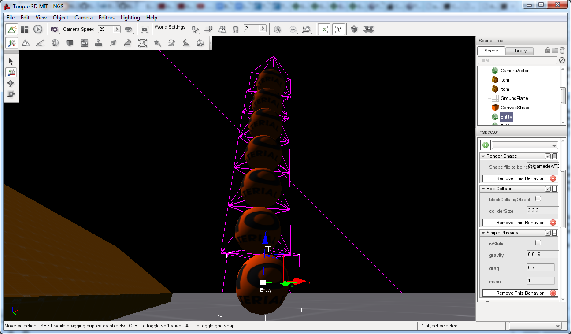This screenshot has width=571, height=334.
Task: Open the File menu
Action: click(x=11, y=18)
